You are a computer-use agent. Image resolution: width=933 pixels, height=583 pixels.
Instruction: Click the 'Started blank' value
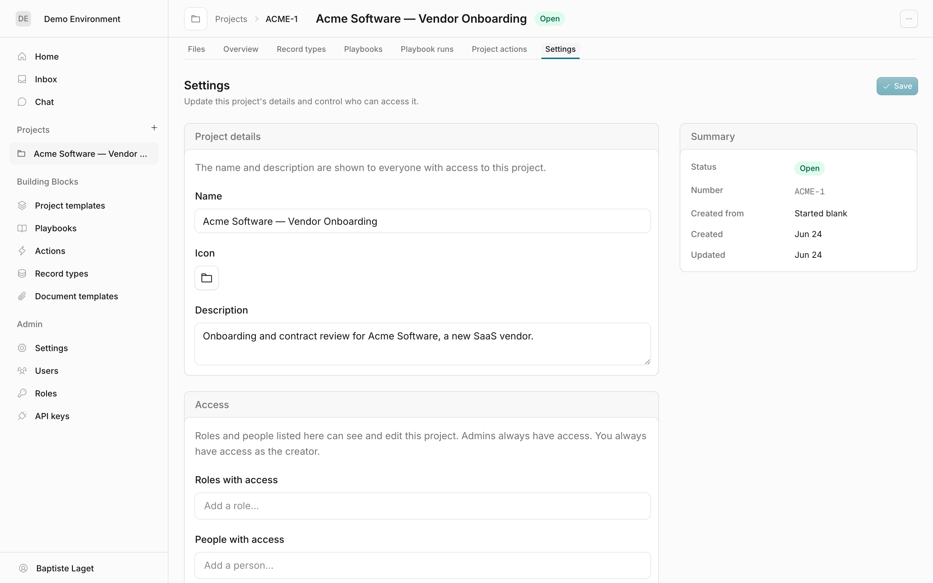(x=820, y=213)
